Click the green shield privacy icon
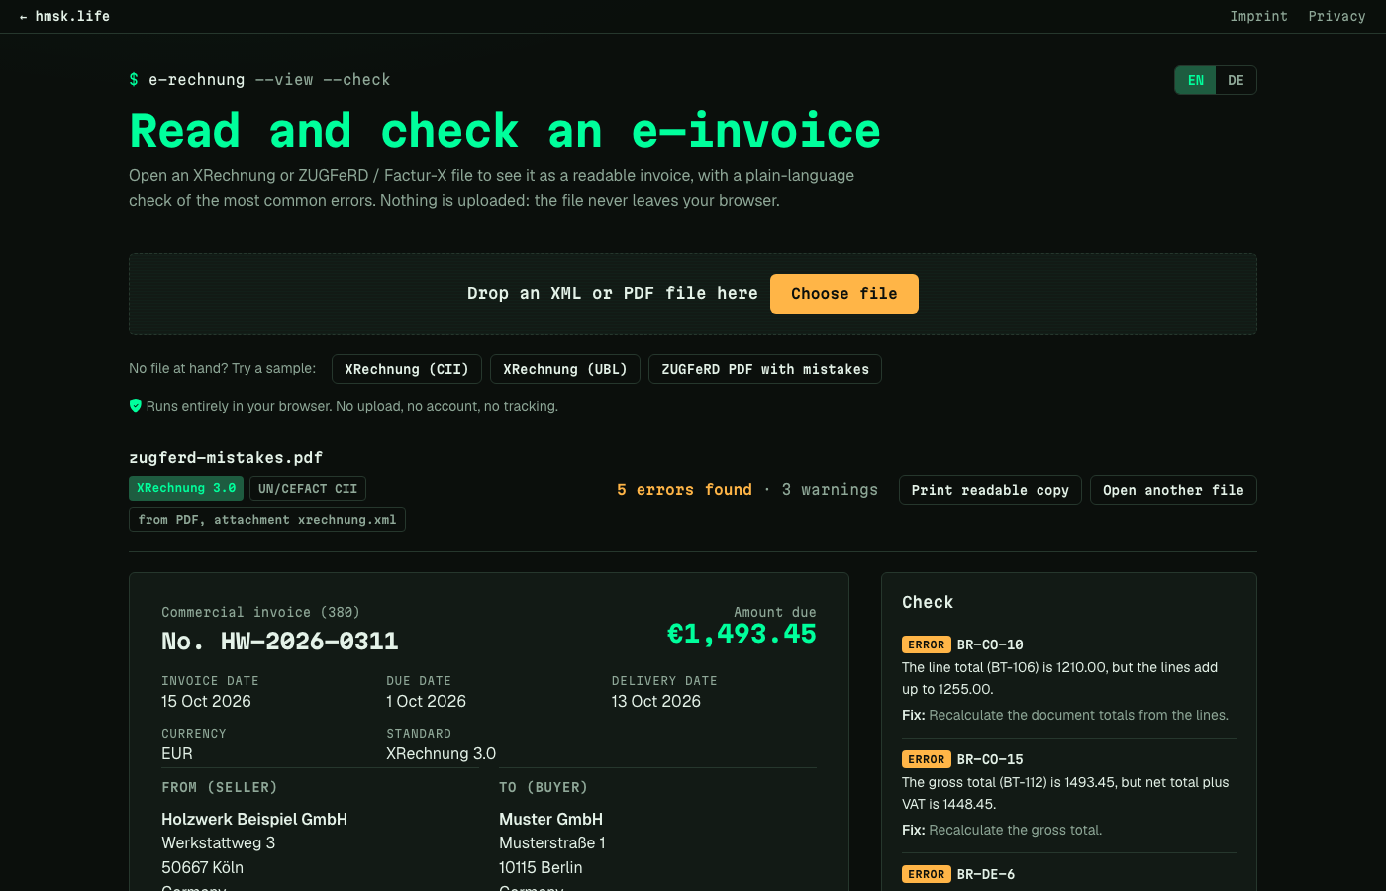Viewport: 1386px width, 891px height. pos(136,406)
